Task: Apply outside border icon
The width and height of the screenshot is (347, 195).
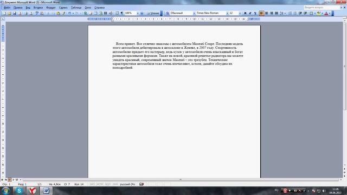Action: [x=311, y=13]
